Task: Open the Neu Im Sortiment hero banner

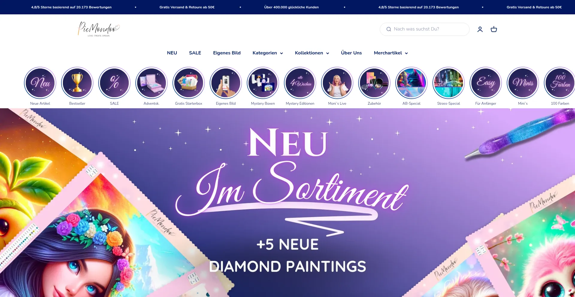Action: (x=287, y=202)
